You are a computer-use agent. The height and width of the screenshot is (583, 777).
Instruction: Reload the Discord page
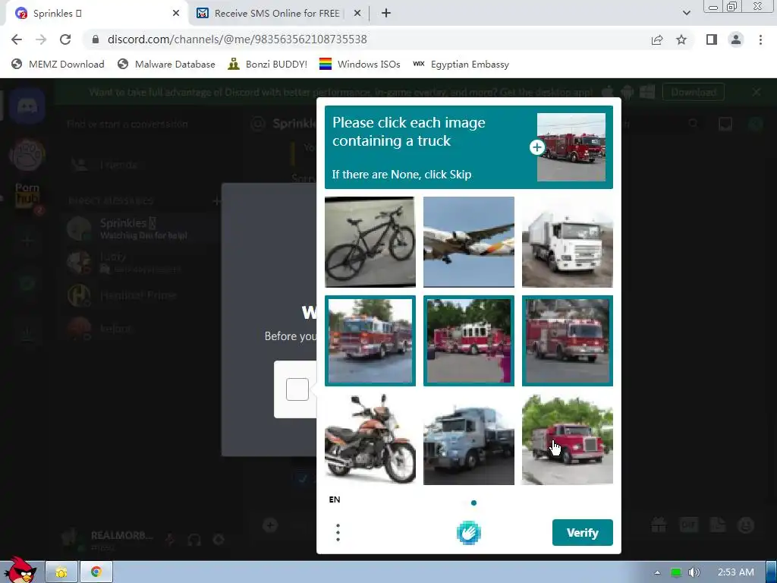pos(65,39)
